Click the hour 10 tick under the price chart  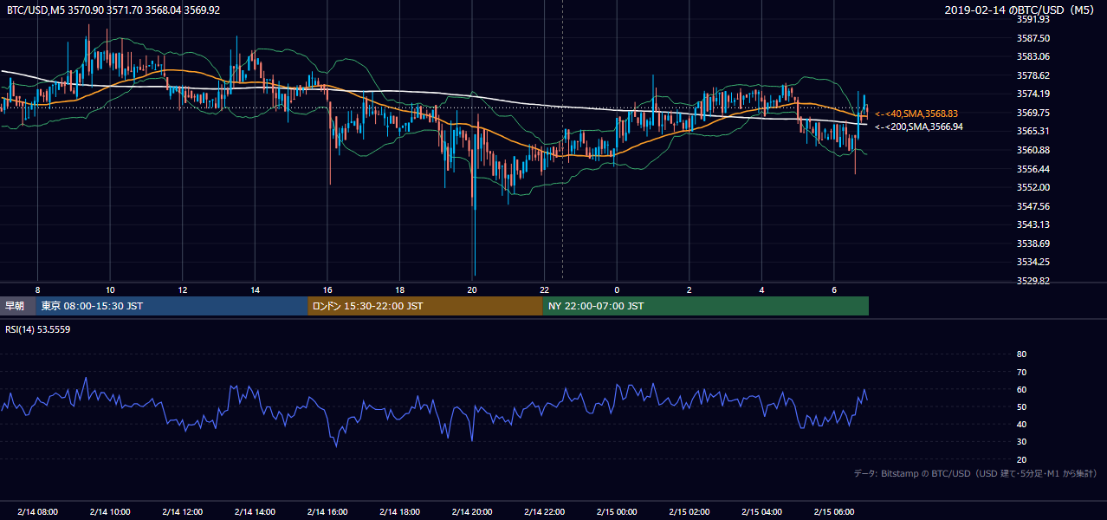coord(110,289)
